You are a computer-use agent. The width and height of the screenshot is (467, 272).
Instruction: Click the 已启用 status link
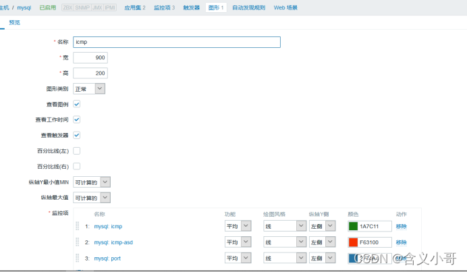(x=48, y=7)
